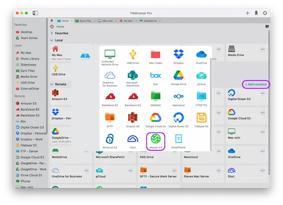283x205 pixels.
Task: Pick iPad/iPhone location type
Action: (178, 141)
